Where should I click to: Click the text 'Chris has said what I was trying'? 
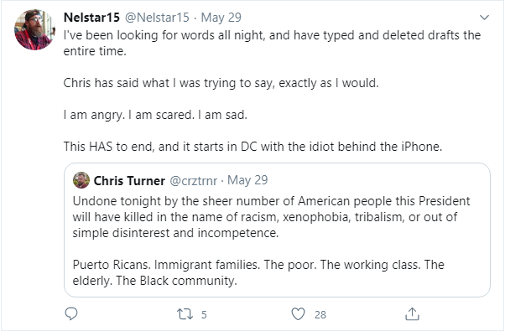tap(221, 83)
